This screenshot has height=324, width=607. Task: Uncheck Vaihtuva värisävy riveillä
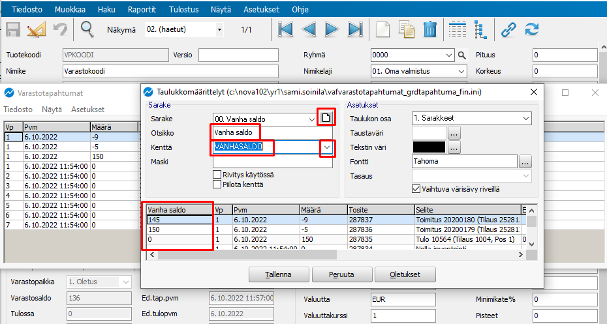417,188
